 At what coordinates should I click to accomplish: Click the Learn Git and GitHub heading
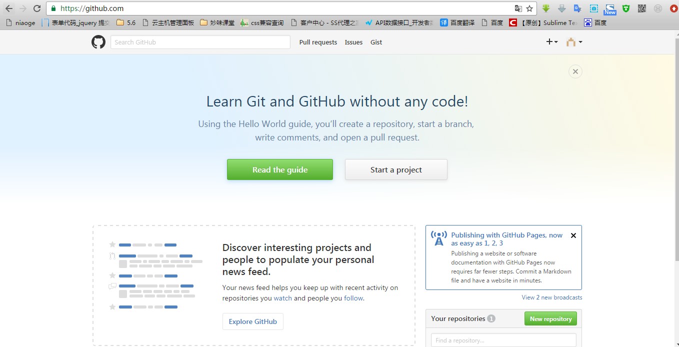[x=337, y=101]
